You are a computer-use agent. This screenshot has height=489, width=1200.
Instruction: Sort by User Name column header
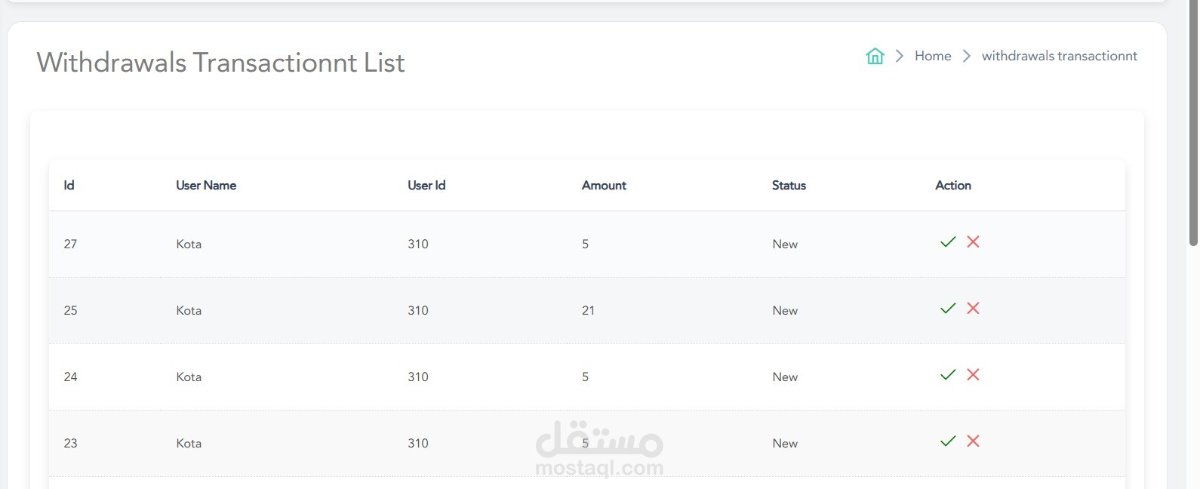(x=206, y=186)
